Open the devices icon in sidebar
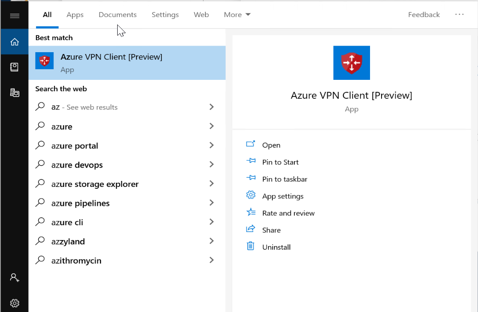This screenshot has width=478, height=312. [15, 93]
